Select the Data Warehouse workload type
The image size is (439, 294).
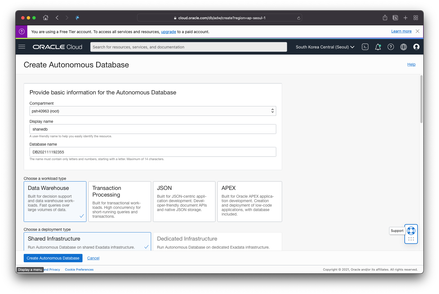point(55,202)
